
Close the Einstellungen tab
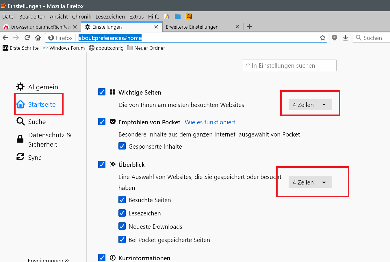pyautogui.click(x=156, y=27)
